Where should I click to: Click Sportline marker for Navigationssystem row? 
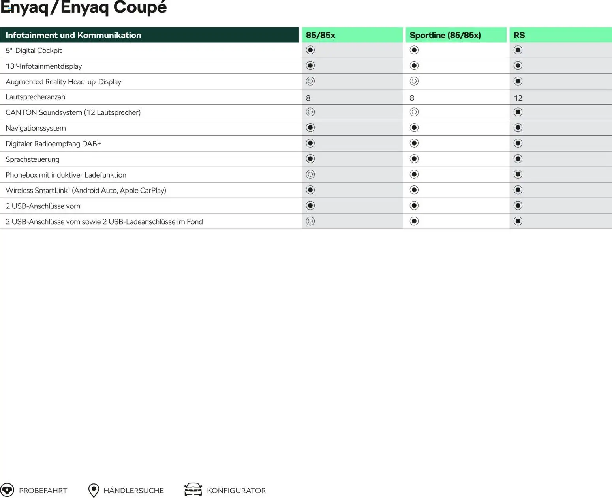click(x=414, y=127)
